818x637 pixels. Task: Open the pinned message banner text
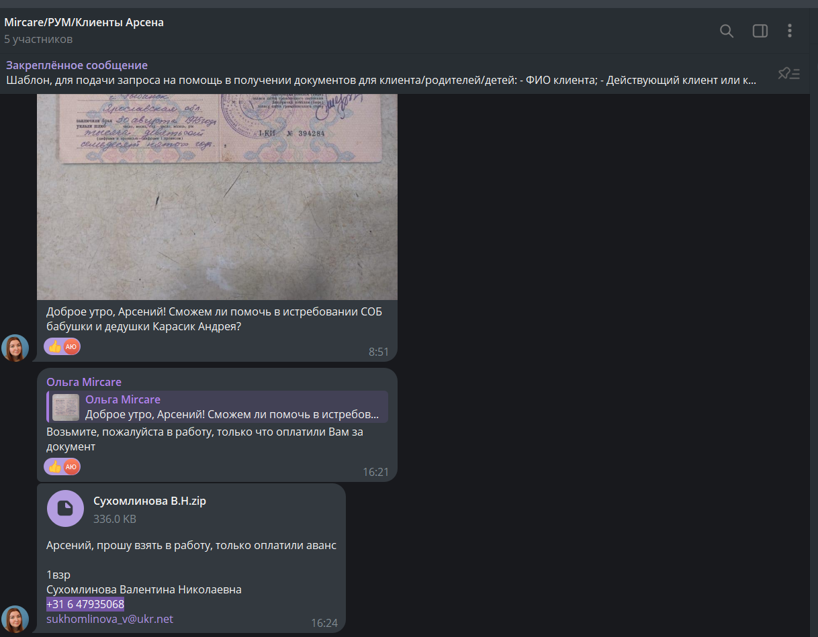coord(381,81)
